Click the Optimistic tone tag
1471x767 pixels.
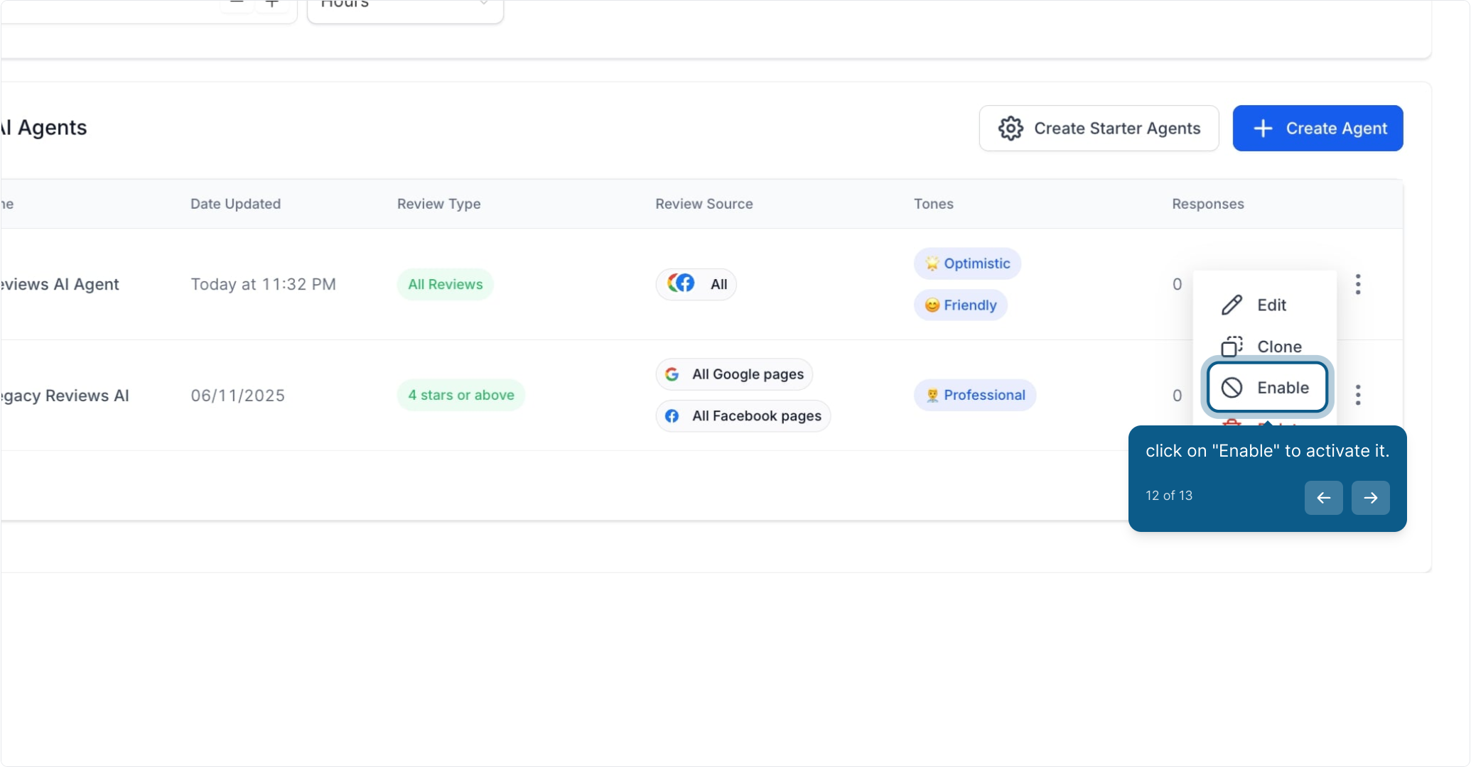click(967, 263)
